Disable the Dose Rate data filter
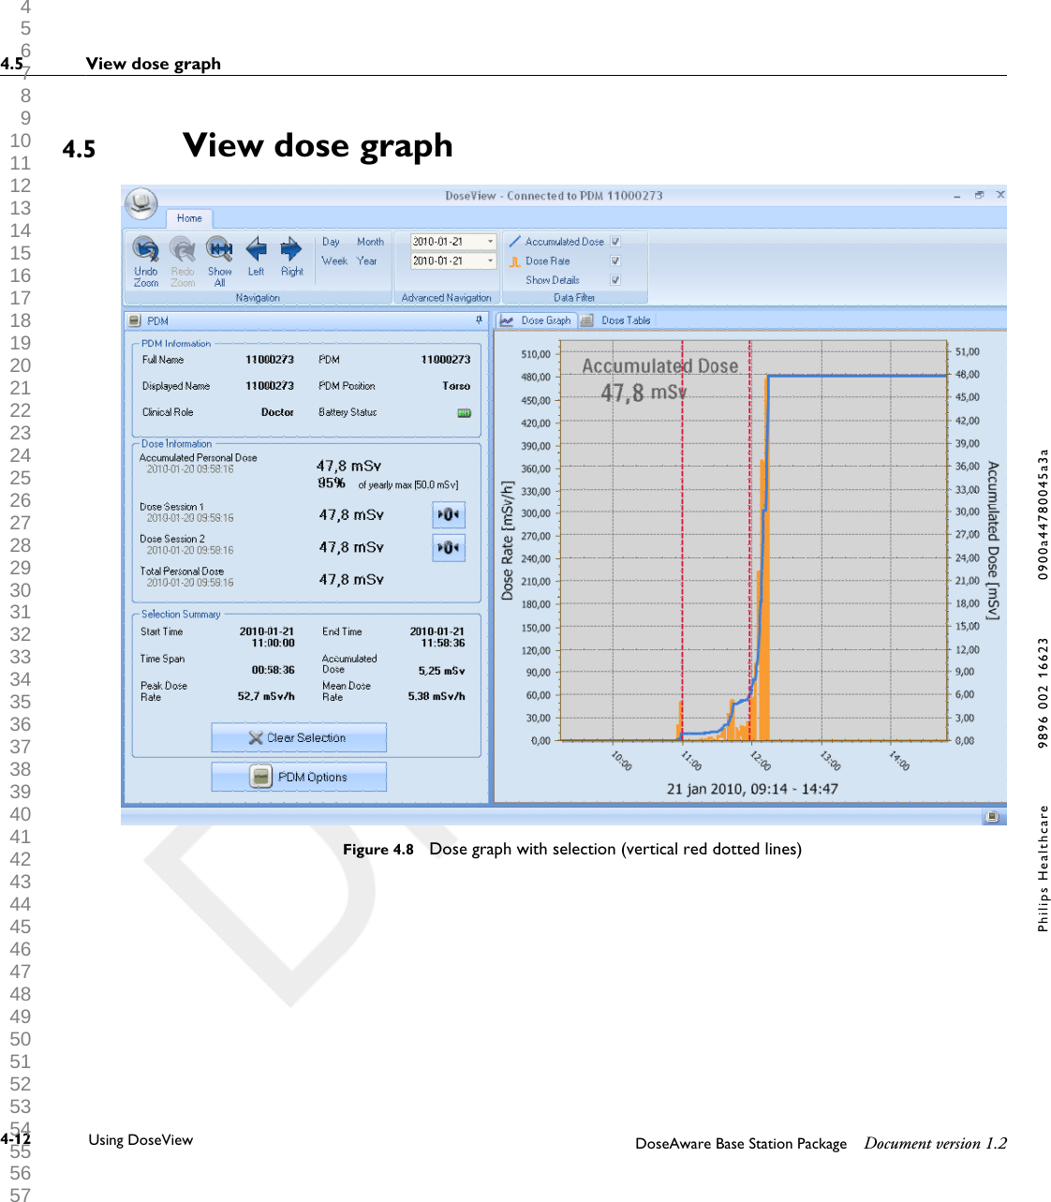 pos(614,260)
